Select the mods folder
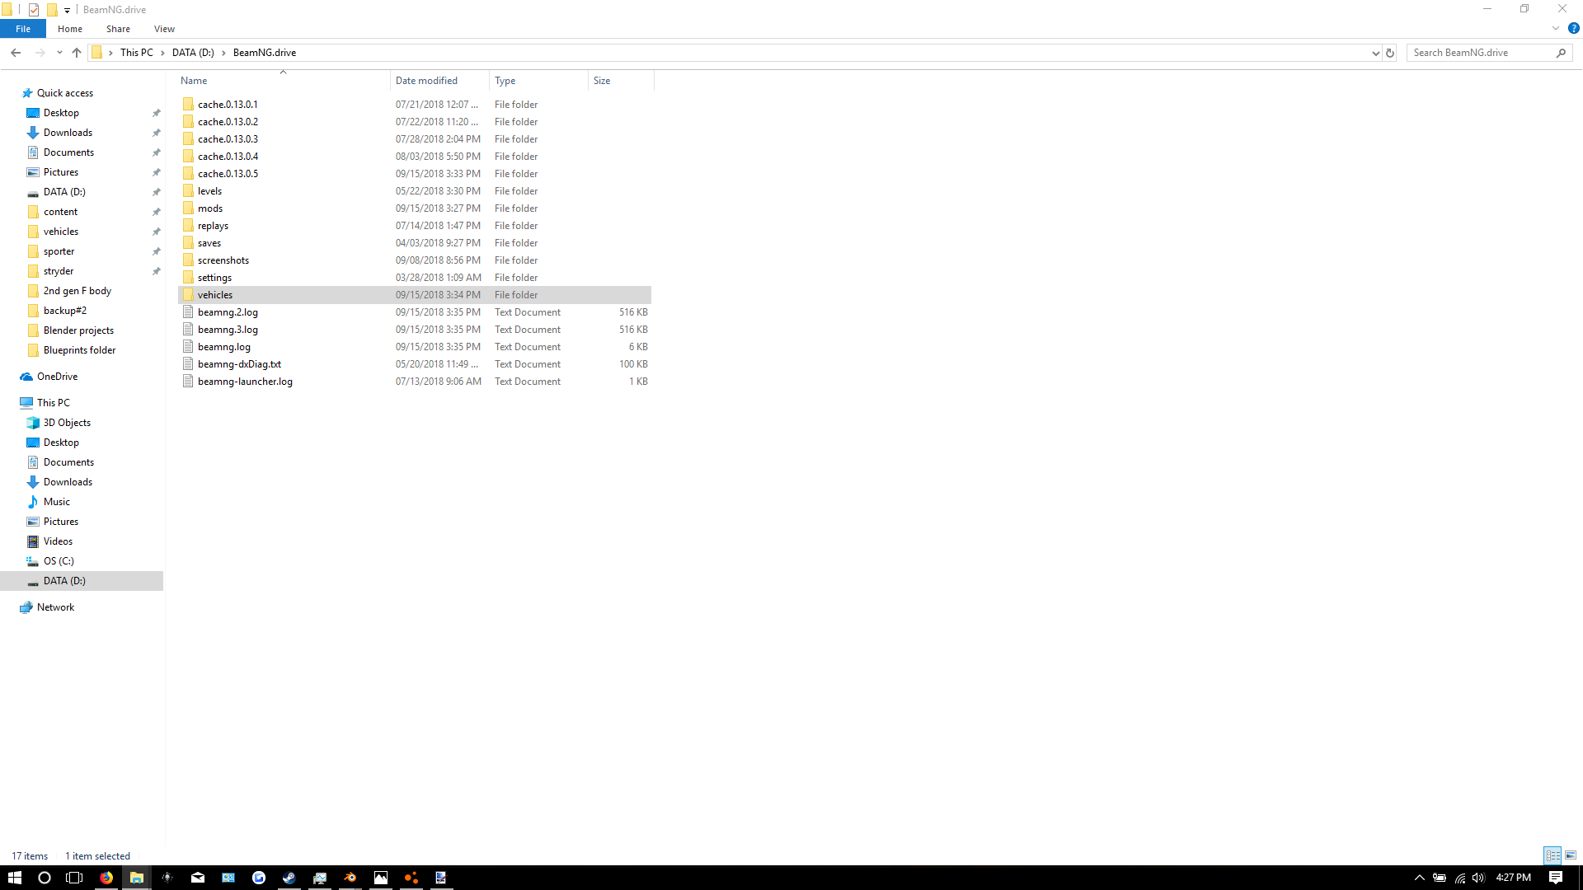The height and width of the screenshot is (890, 1583). [x=210, y=208]
